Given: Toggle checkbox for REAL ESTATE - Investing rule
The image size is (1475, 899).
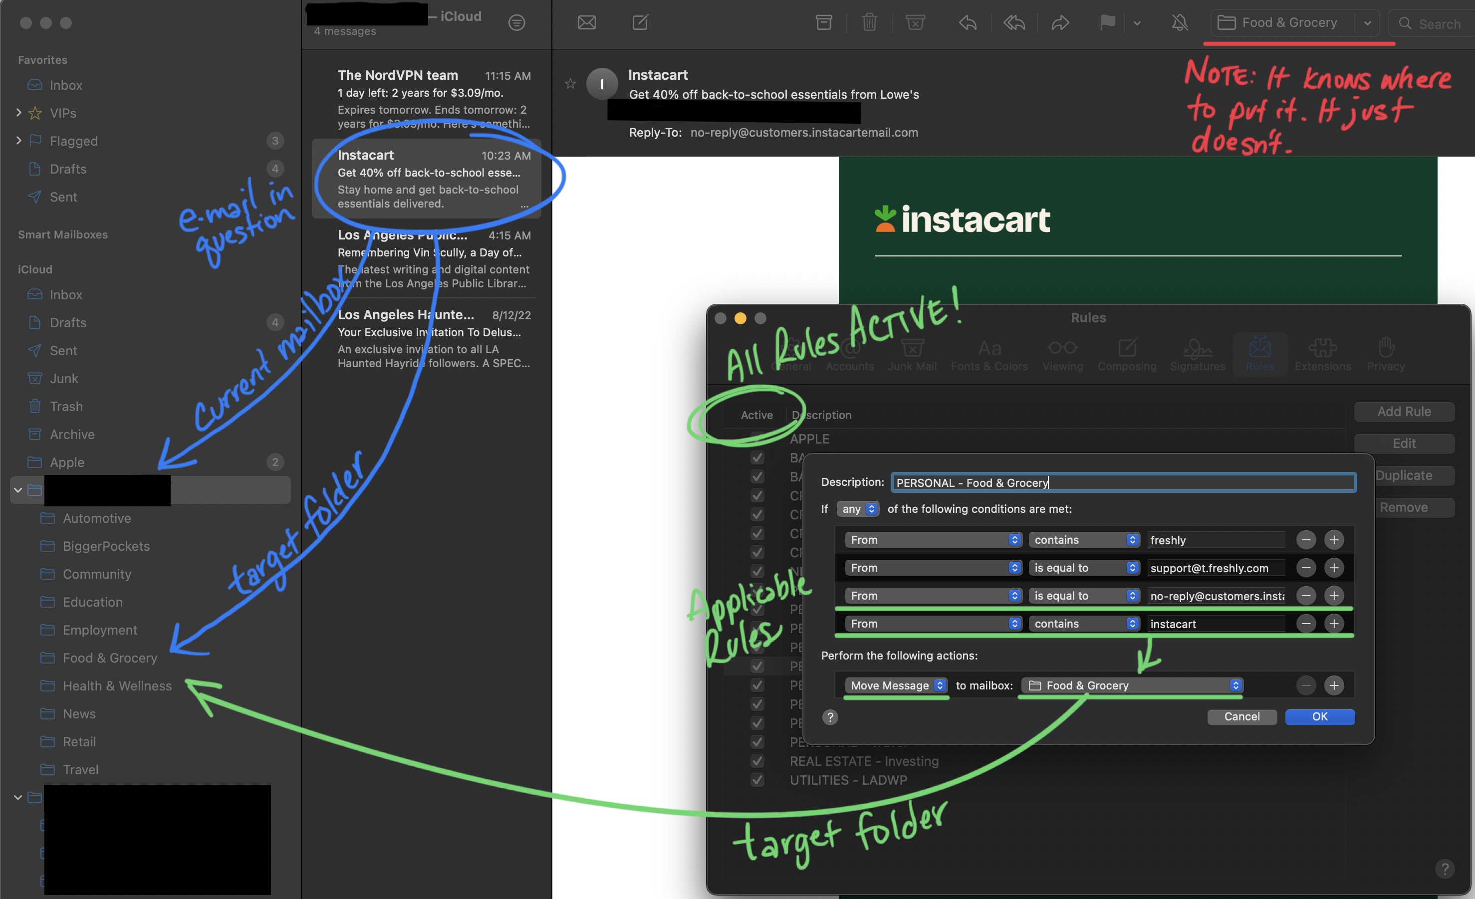Looking at the screenshot, I should pos(757,761).
